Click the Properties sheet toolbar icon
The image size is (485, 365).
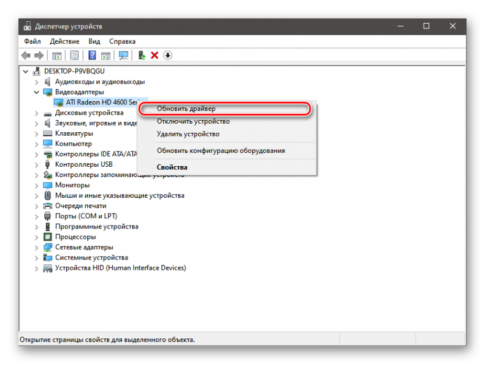(x=74, y=56)
